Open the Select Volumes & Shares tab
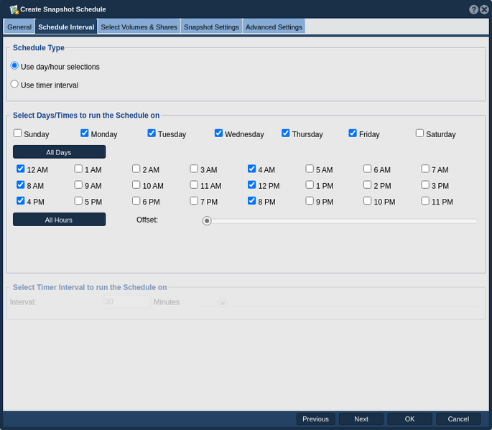492x430 pixels. [139, 27]
